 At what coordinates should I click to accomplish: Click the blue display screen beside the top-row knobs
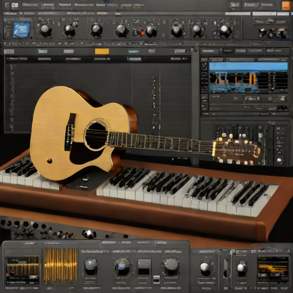(x=22, y=30)
